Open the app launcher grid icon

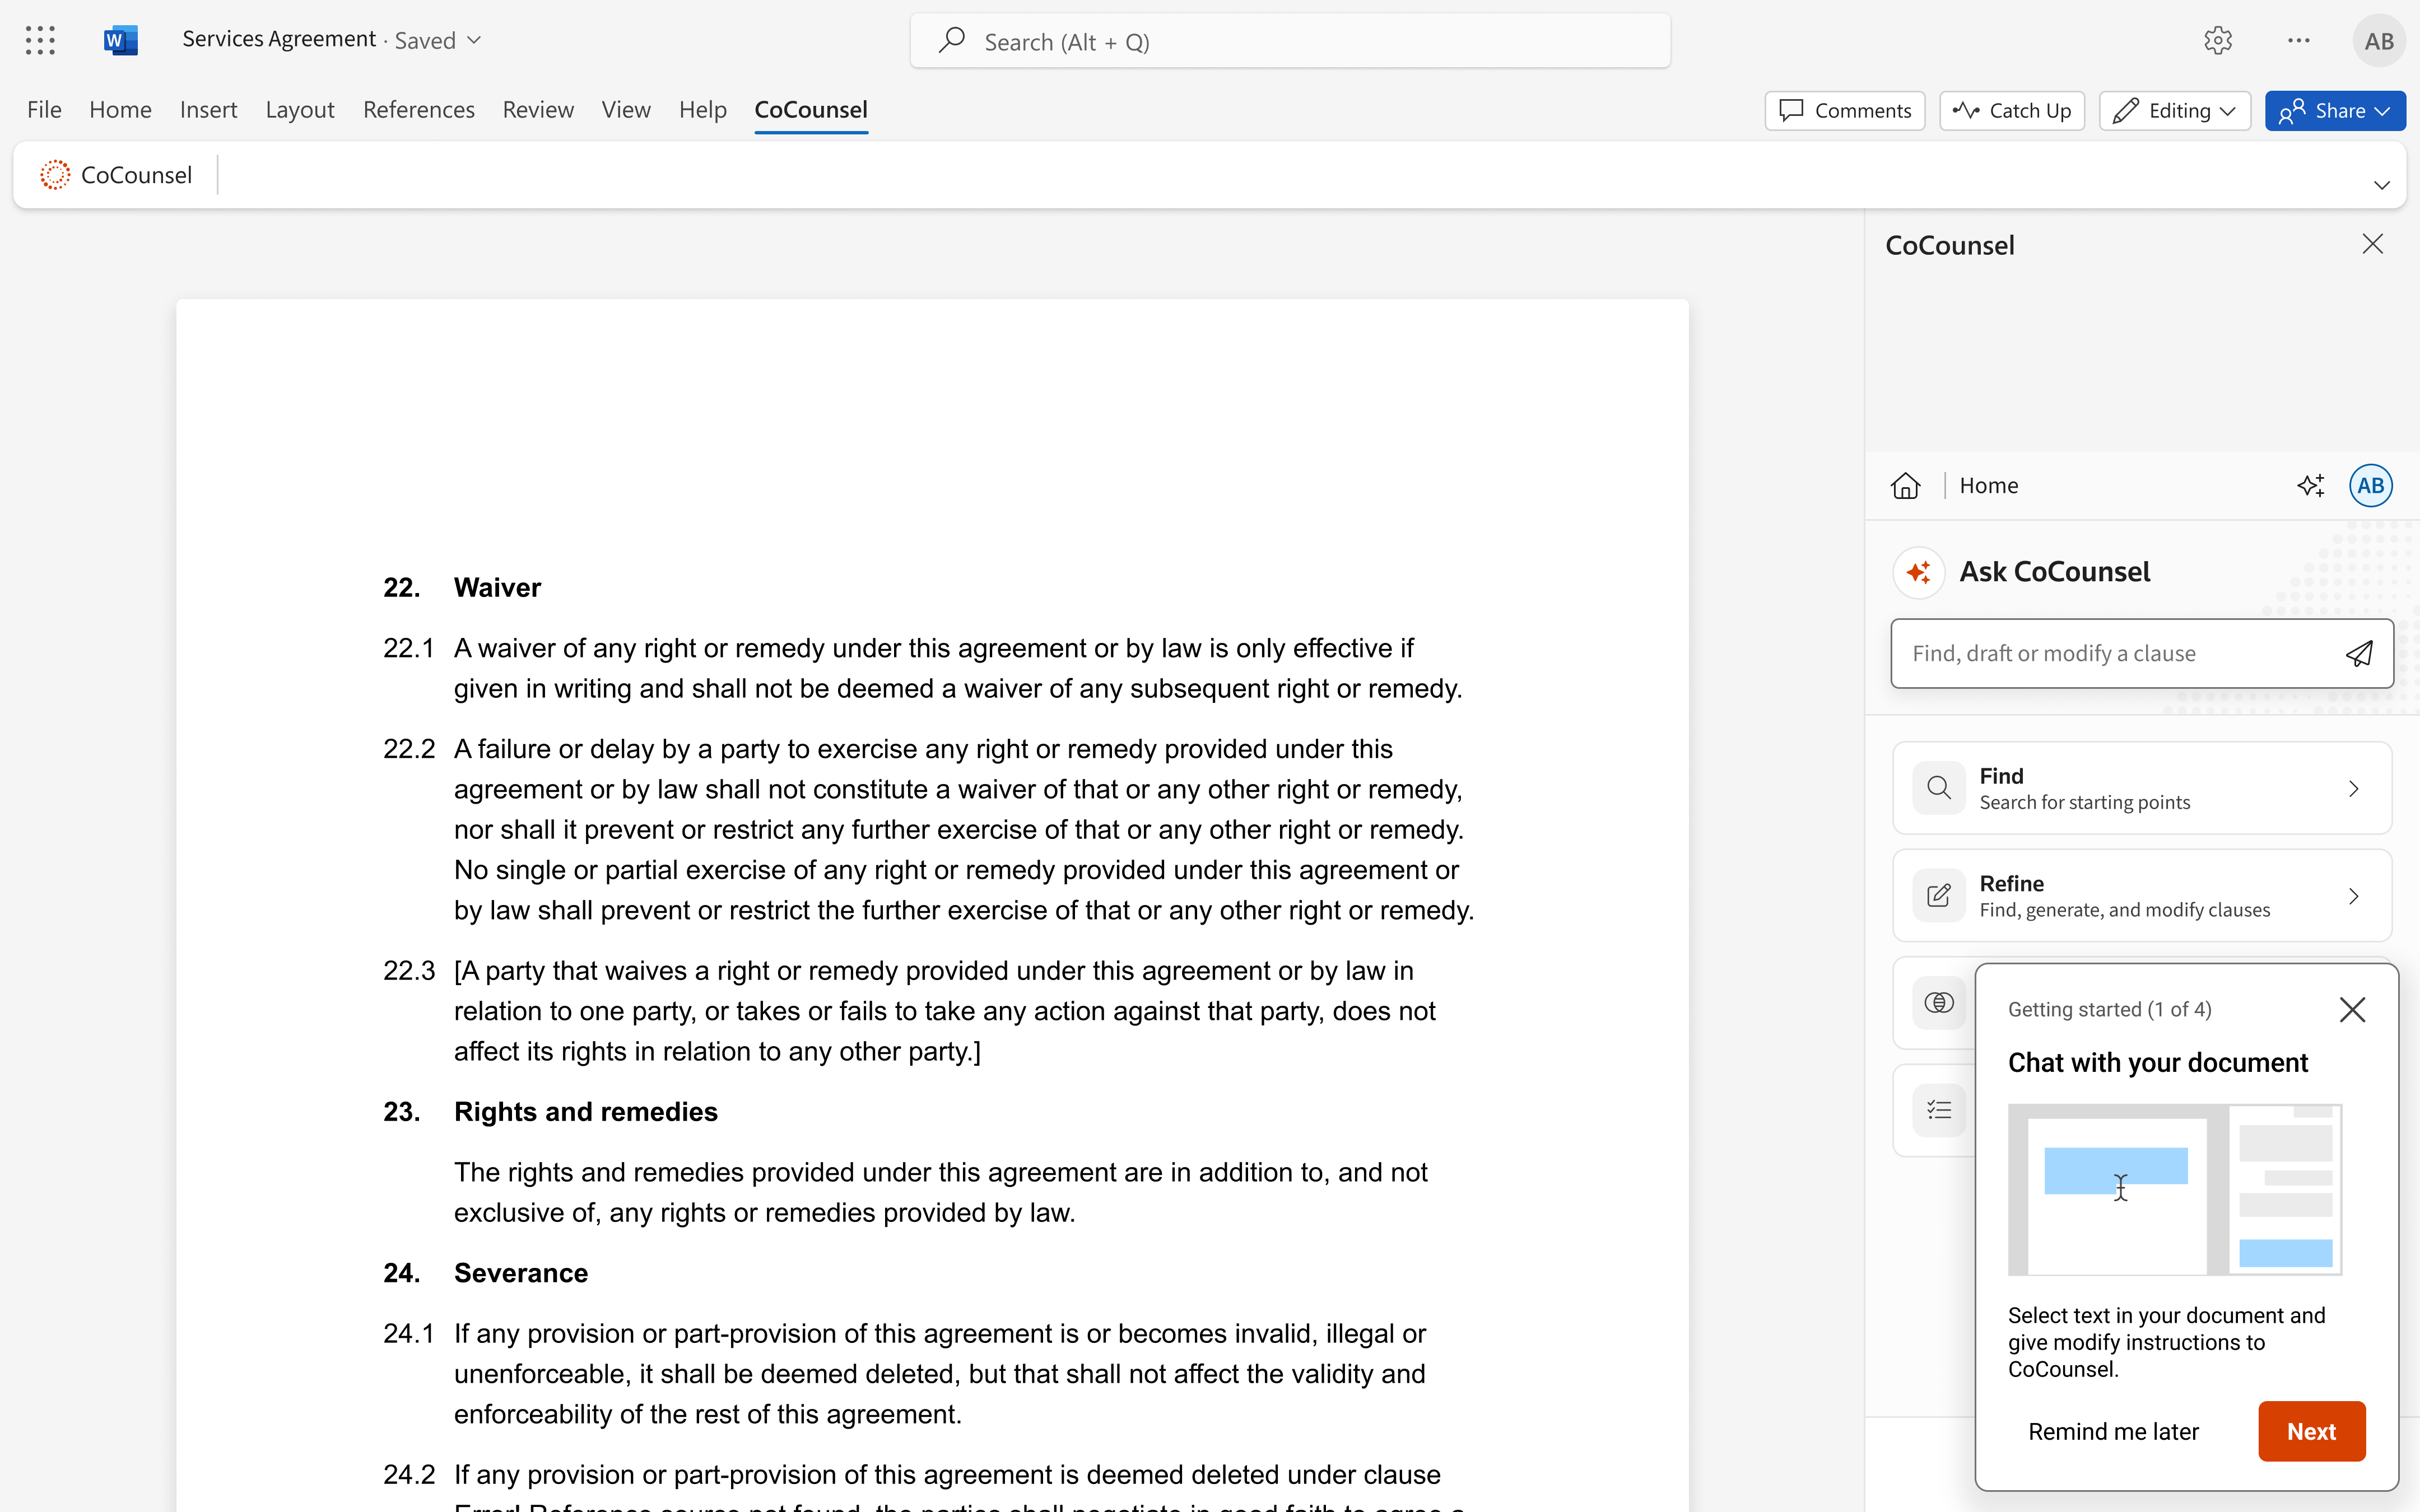coord(40,40)
